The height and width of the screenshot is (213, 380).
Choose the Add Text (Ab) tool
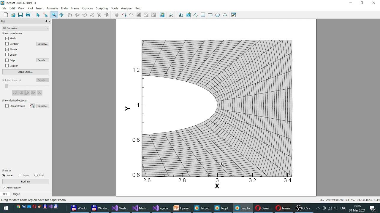coord(181,15)
